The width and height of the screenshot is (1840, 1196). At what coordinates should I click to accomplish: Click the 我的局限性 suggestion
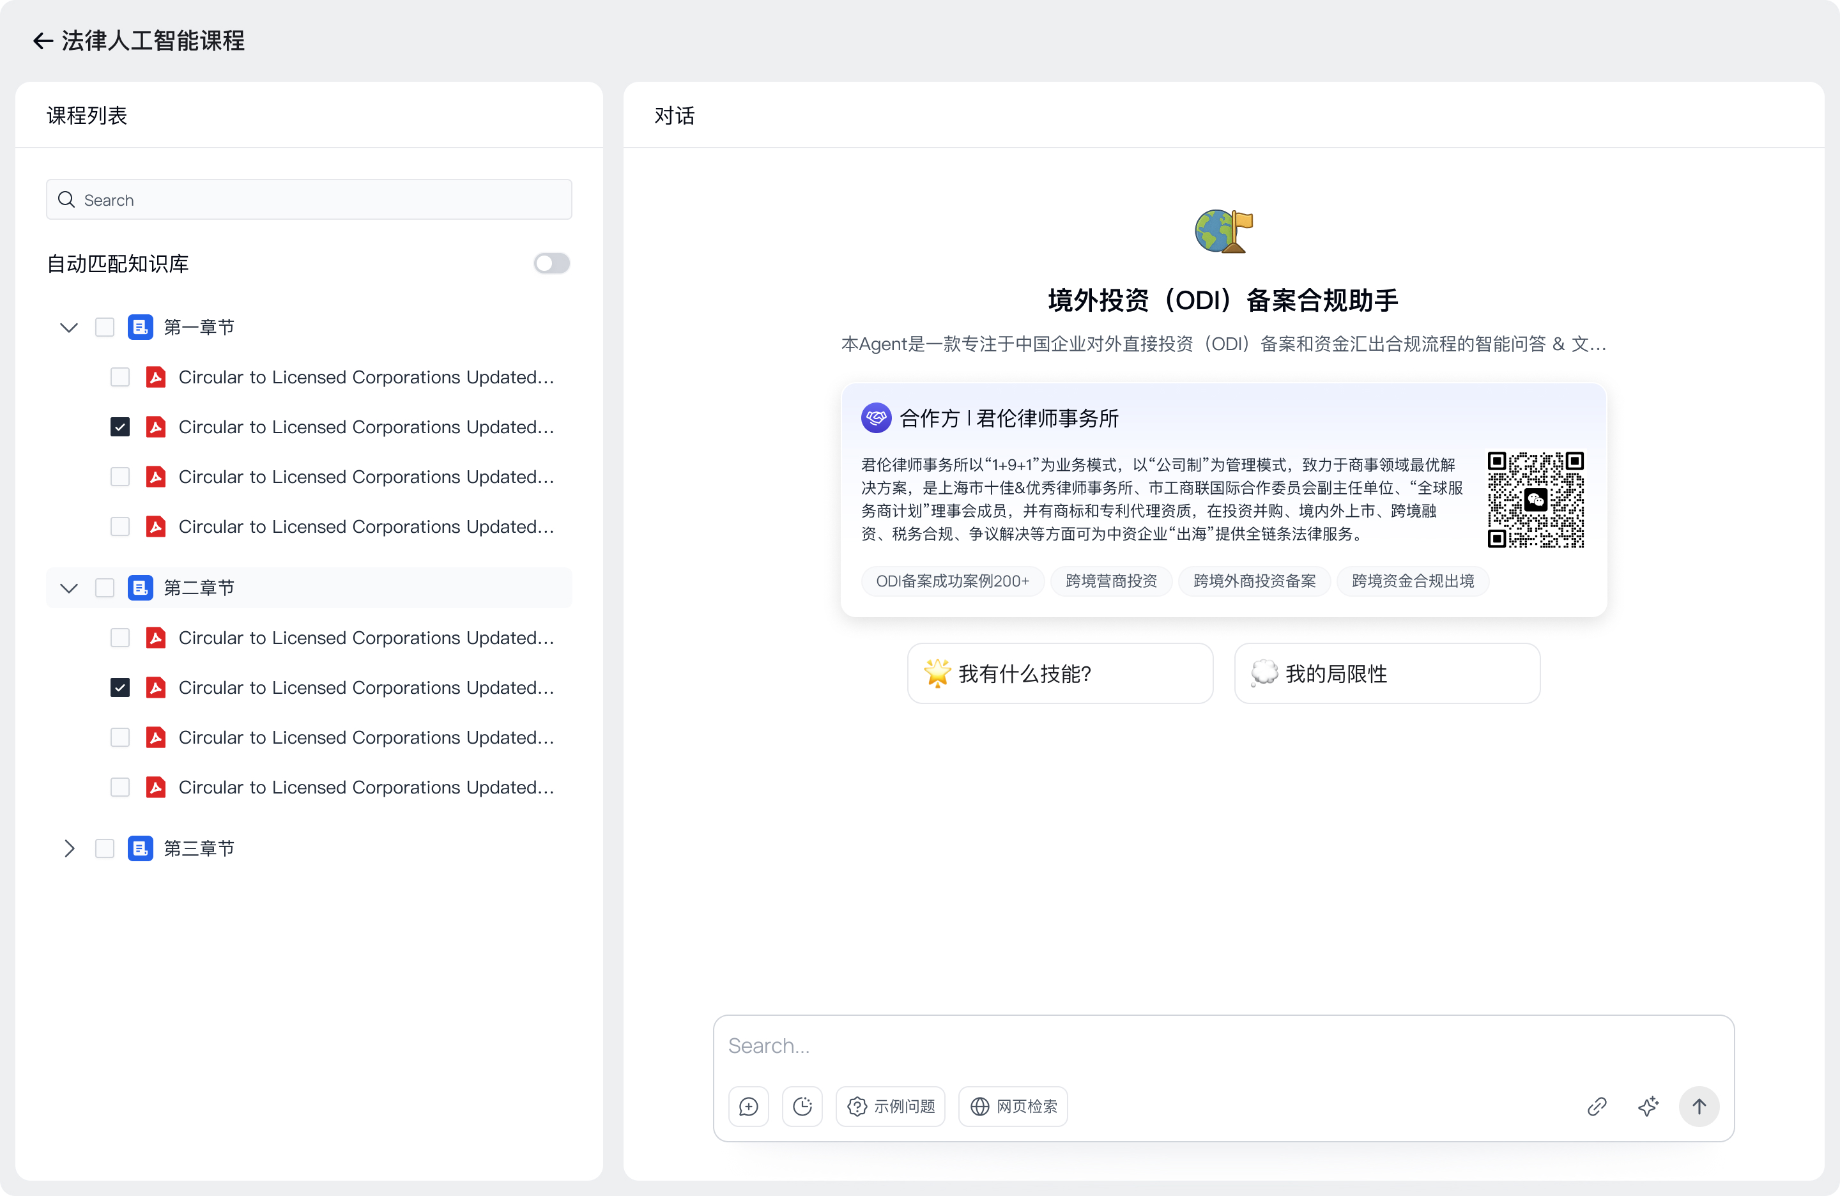(1387, 673)
